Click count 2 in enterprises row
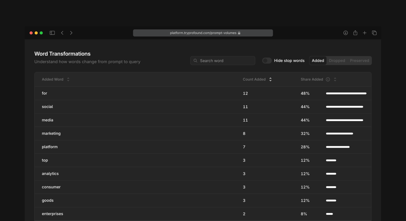 tap(244, 214)
